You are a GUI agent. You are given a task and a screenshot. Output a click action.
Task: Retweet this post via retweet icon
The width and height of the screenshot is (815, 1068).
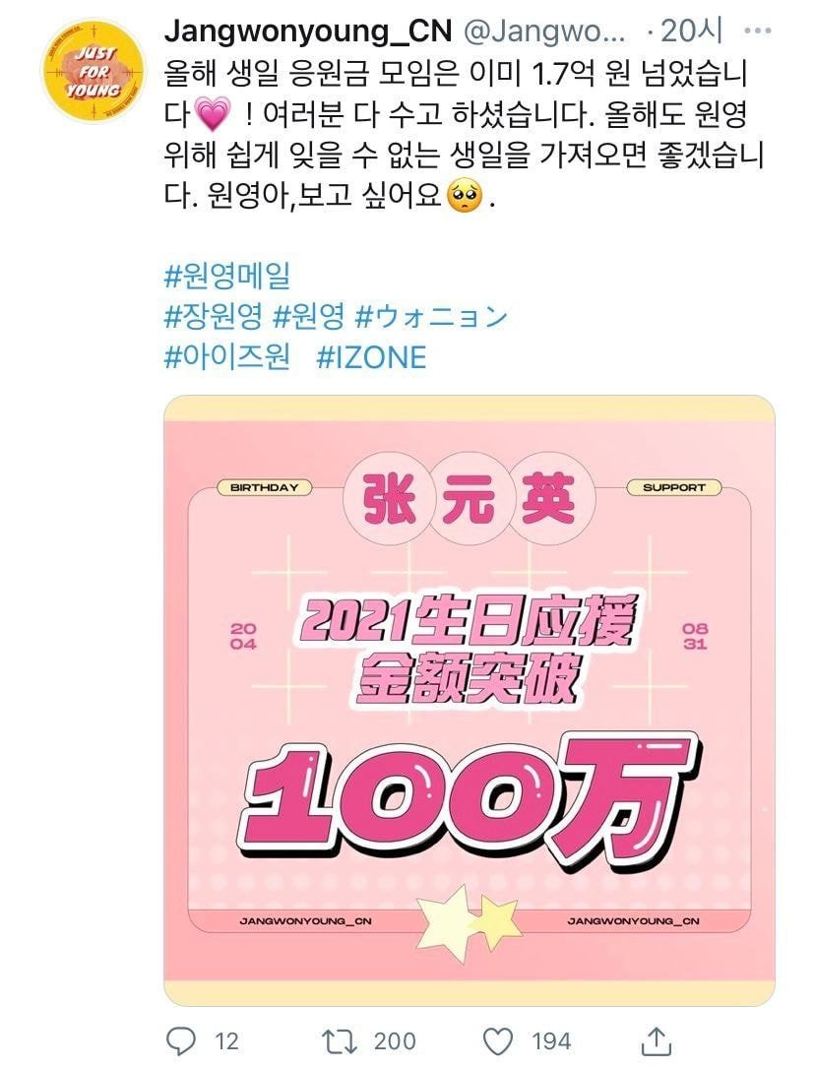click(x=338, y=1040)
